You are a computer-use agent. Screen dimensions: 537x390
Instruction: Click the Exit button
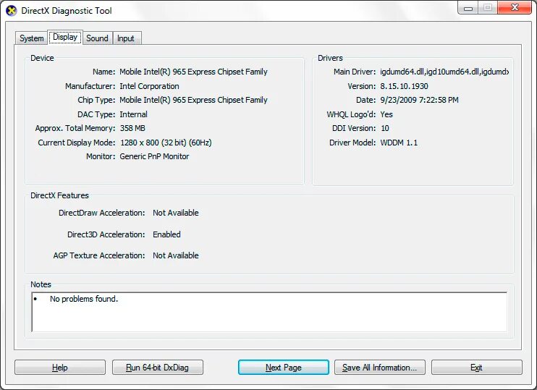pos(477,368)
